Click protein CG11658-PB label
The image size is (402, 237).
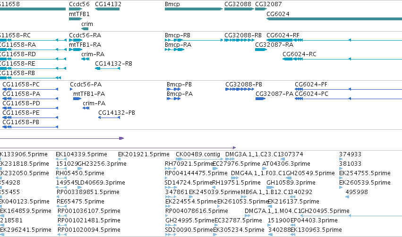[21, 122]
